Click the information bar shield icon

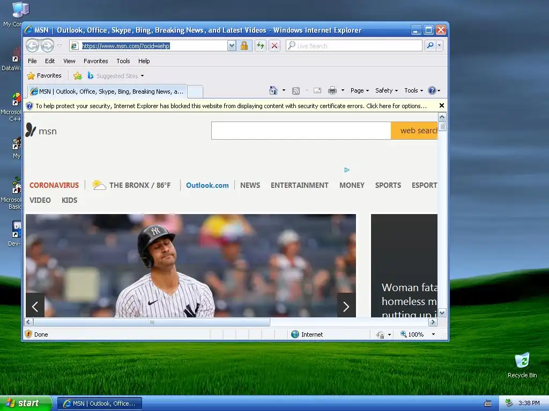click(30, 106)
